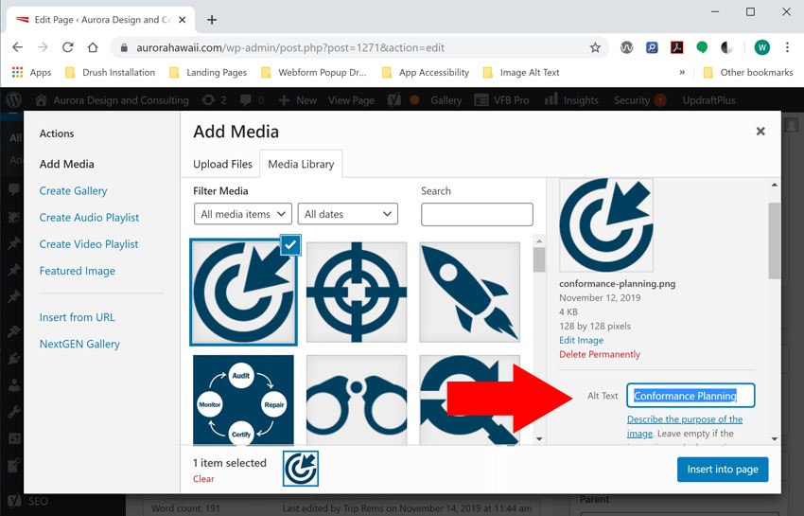Click the selected item thumbnail in footer
This screenshot has width=804, height=516.
coord(301,469)
